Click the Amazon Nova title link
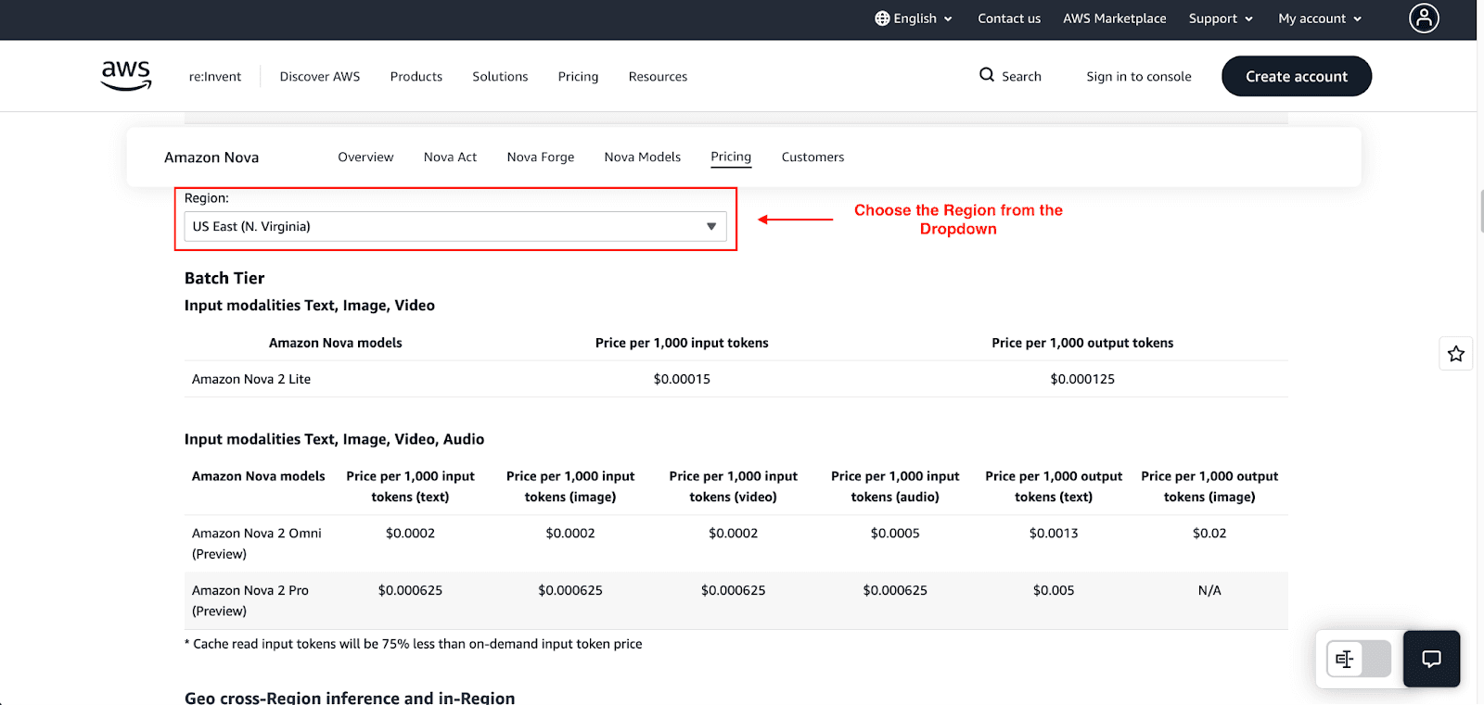 tap(211, 157)
